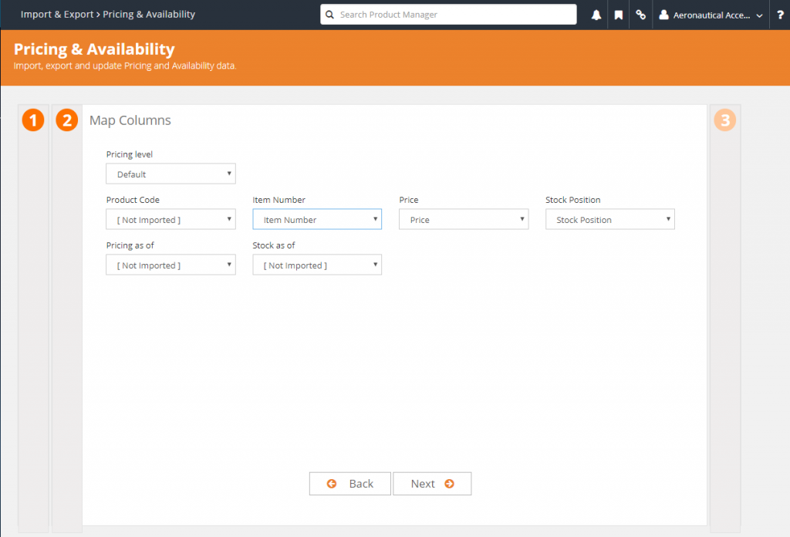Click the bookmarks icon in the top bar
This screenshot has width=790, height=537.
(618, 14)
